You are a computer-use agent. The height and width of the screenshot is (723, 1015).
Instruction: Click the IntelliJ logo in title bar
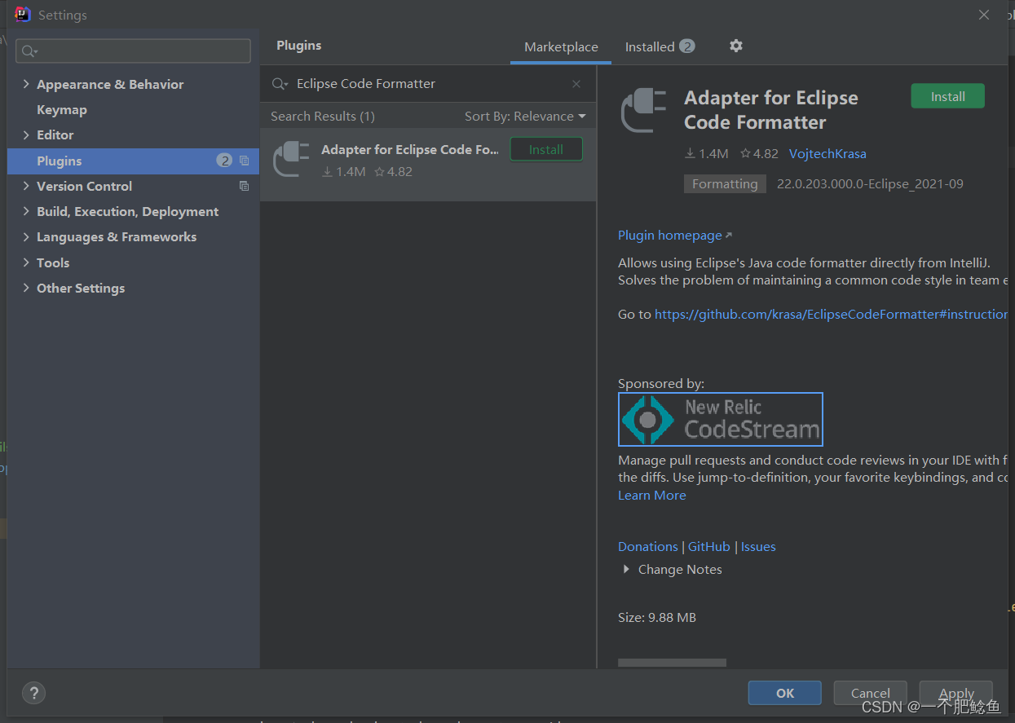coord(23,15)
